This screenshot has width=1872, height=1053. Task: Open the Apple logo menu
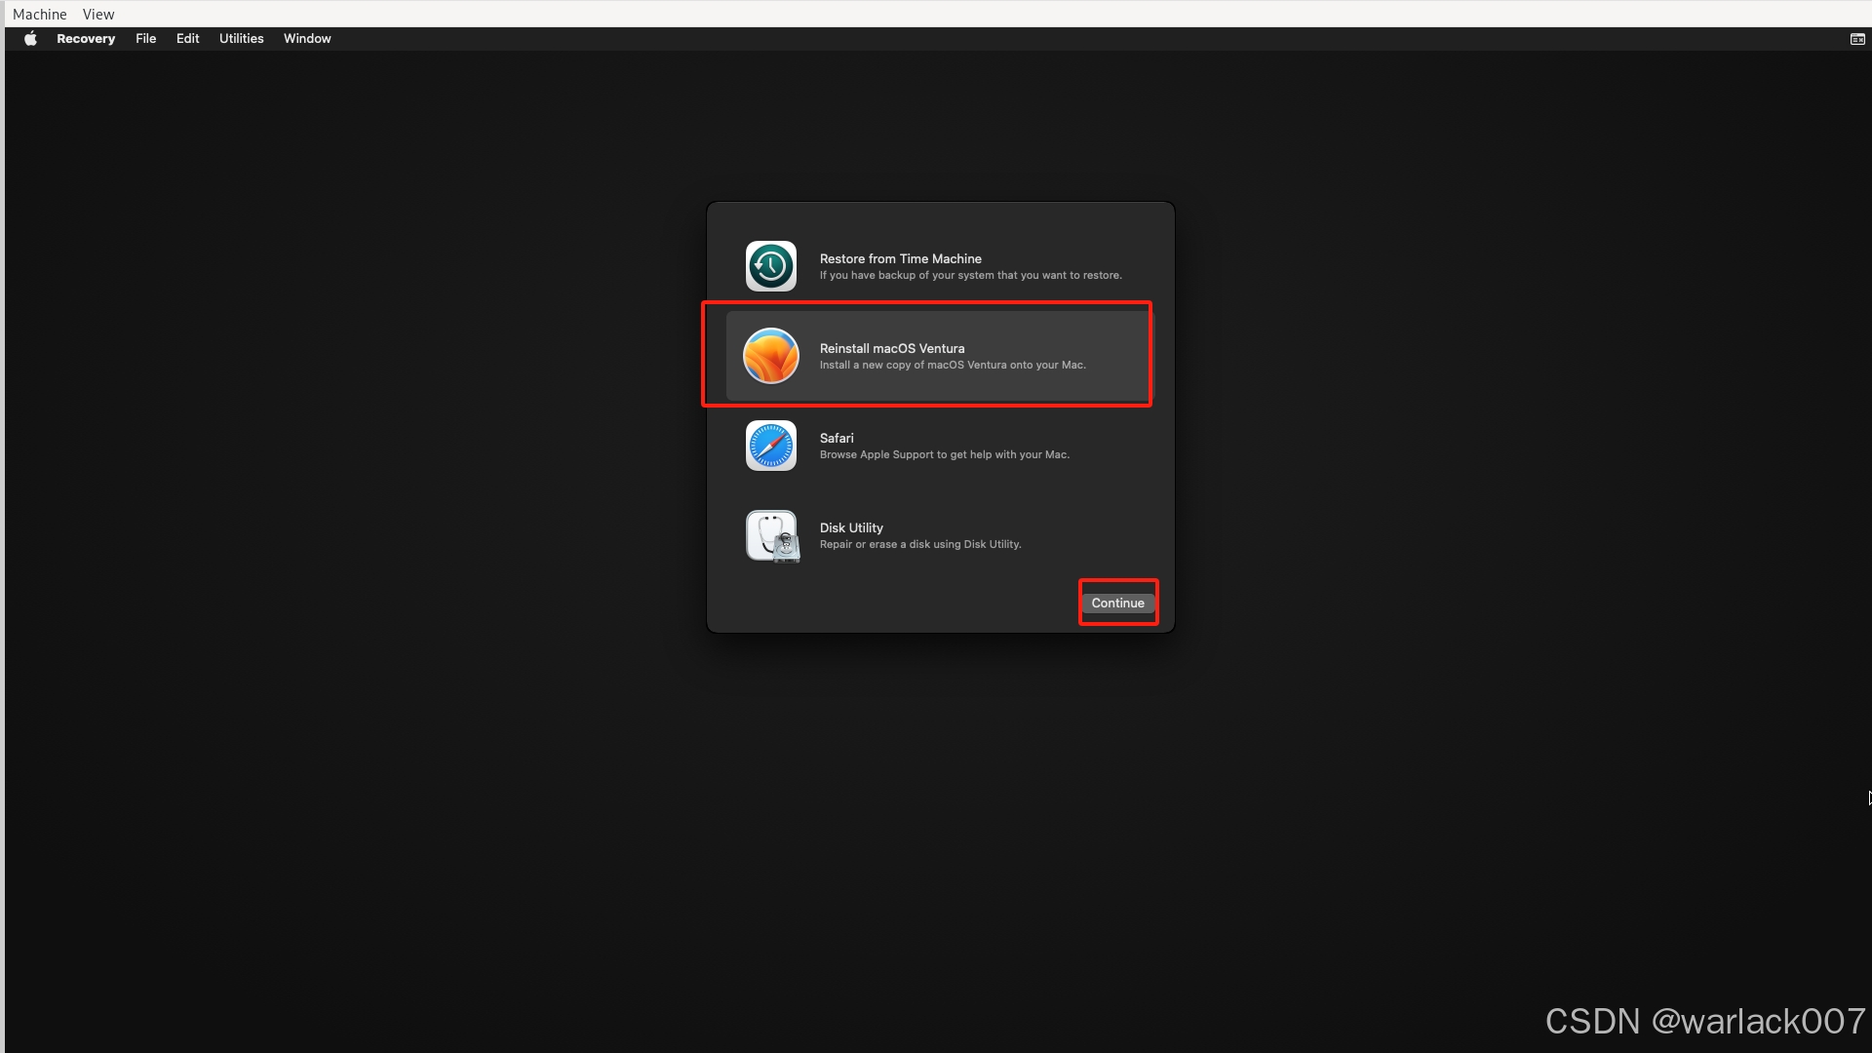click(x=31, y=39)
